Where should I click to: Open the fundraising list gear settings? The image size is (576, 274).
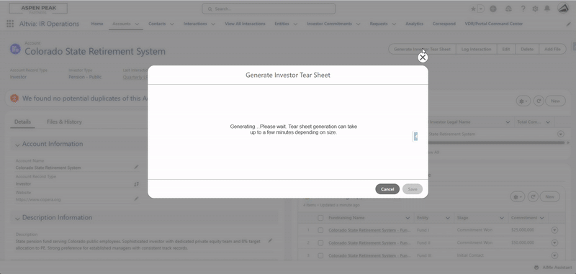pos(518,197)
